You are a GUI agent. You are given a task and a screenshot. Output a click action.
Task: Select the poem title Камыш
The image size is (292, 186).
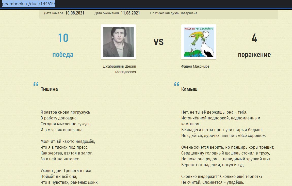[x=189, y=89]
